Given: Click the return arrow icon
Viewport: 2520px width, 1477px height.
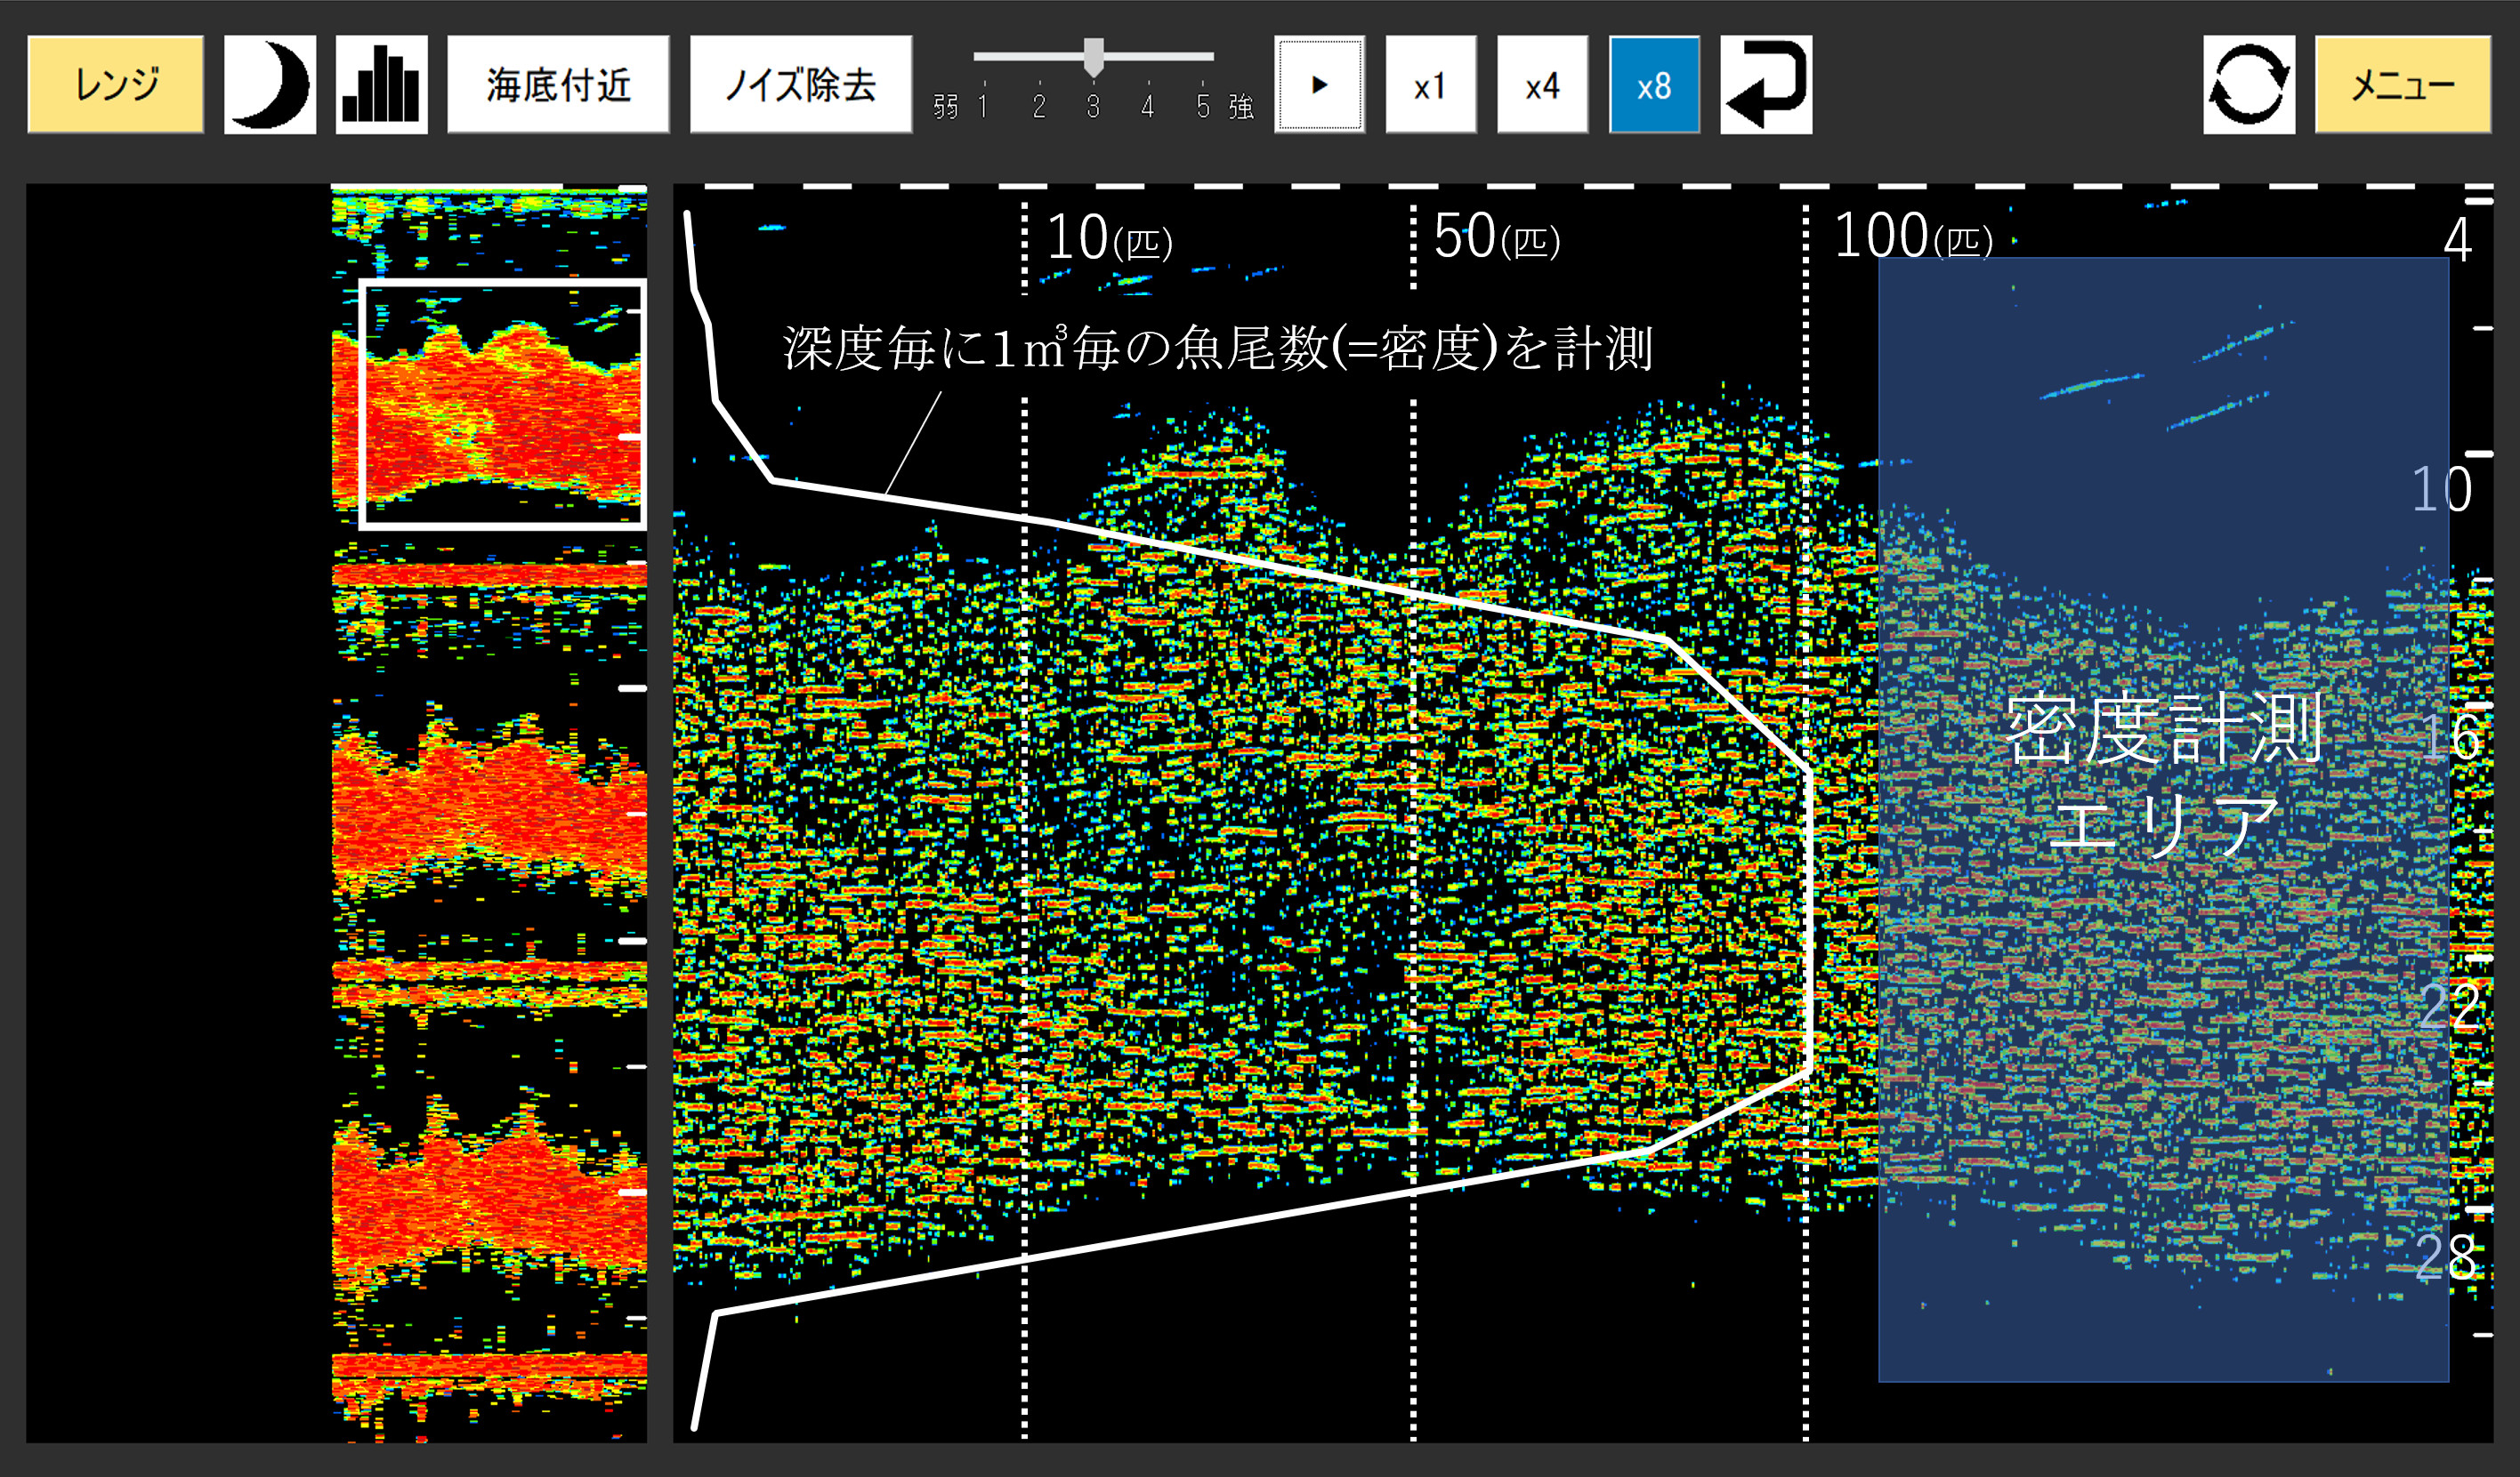Looking at the screenshot, I should pyautogui.click(x=1765, y=85).
